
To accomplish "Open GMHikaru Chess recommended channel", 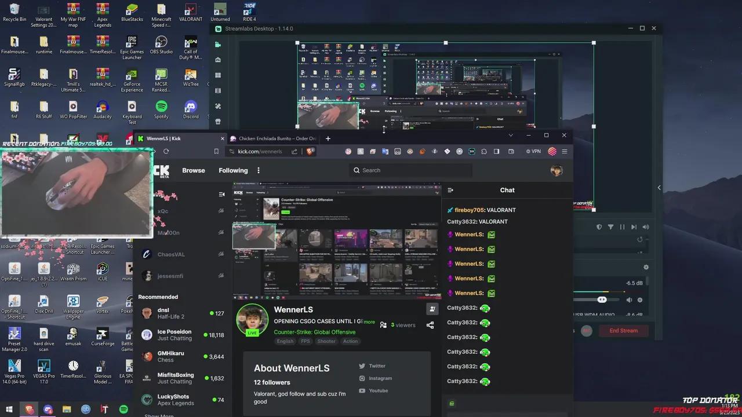I will (183, 357).
